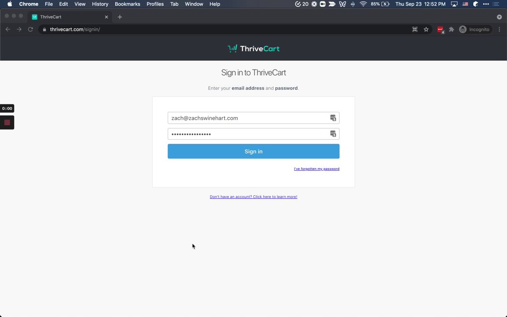Open the Bookmarks menu

(127, 4)
